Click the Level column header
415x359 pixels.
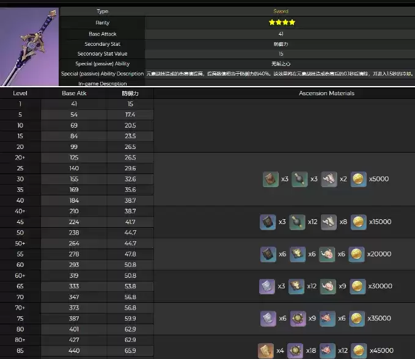(x=20, y=93)
